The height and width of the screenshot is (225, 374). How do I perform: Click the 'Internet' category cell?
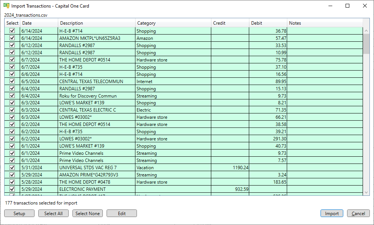tap(173, 81)
